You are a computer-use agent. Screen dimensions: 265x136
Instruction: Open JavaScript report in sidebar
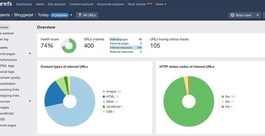coord(7,113)
